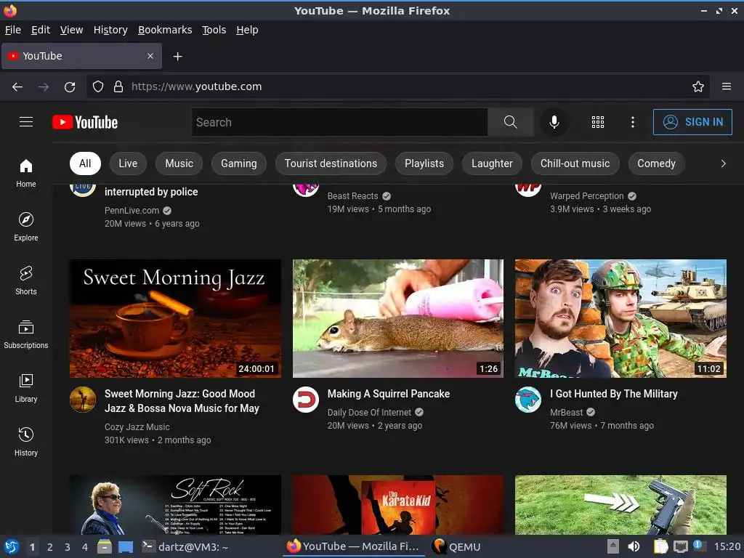Click the URL address bar
This screenshot has width=744, height=558.
point(399,86)
